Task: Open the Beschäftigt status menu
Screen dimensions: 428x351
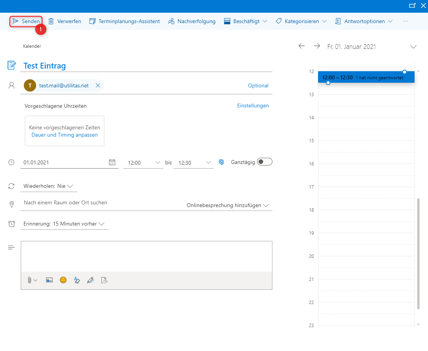Action: click(246, 21)
